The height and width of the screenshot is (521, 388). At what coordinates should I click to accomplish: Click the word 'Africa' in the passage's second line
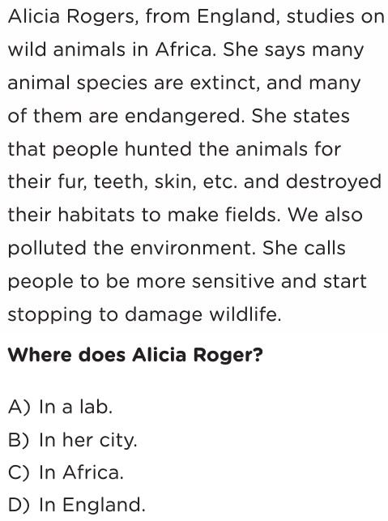click(184, 49)
